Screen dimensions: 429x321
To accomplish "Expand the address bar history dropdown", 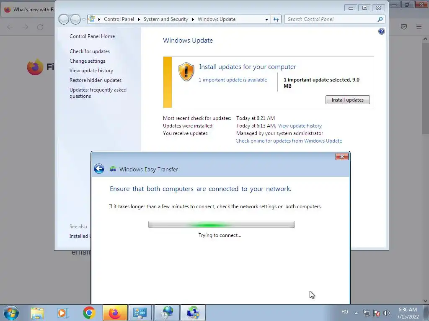I will [266, 19].
